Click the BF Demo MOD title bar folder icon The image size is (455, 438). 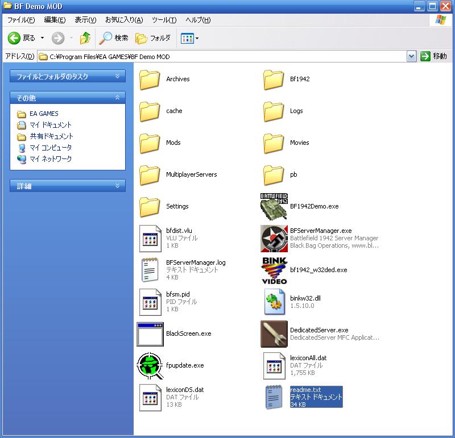[7, 6]
